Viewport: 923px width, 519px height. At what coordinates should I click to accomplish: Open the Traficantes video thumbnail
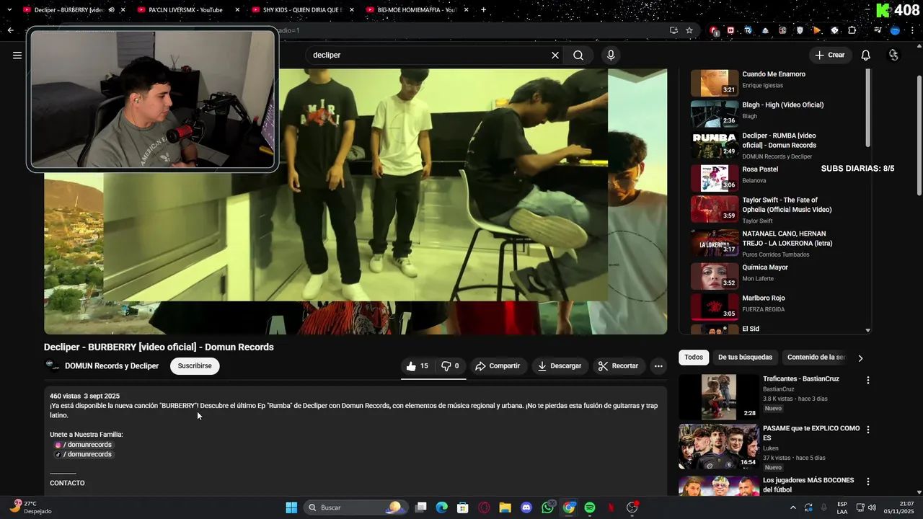[719, 396]
